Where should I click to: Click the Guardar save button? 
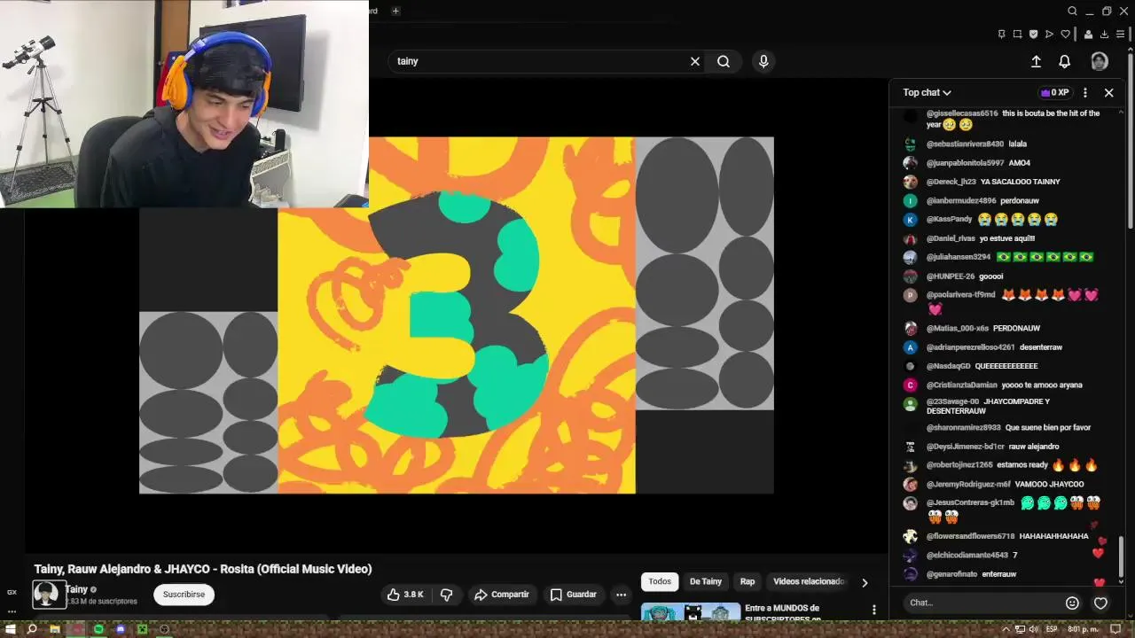573,595
